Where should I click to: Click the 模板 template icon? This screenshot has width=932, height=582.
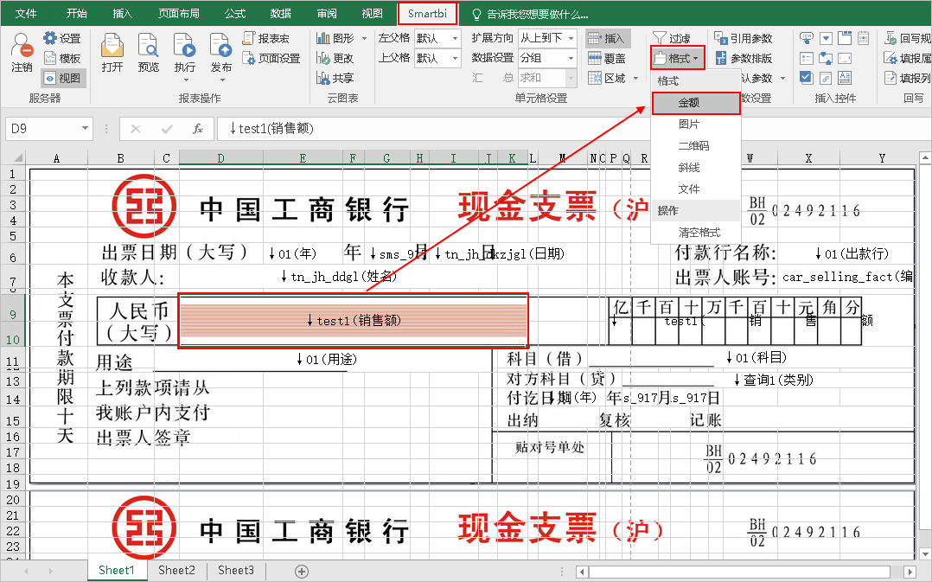pyautogui.click(x=50, y=58)
